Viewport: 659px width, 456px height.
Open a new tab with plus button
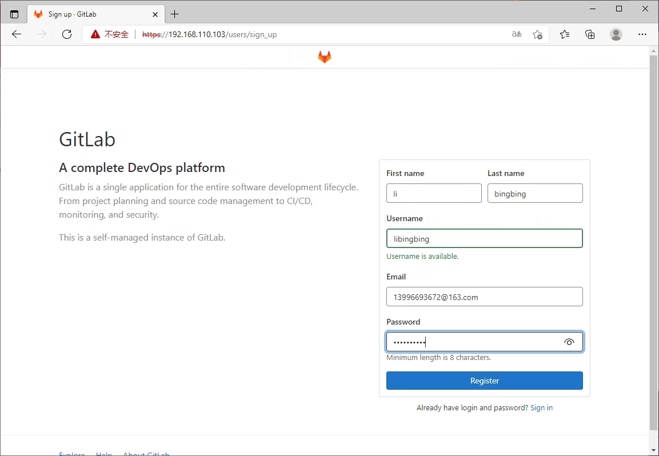[175, 14]
